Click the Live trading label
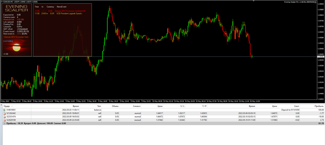 [8, 41]
